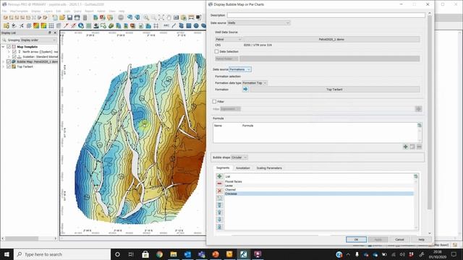Open the Grouping Display order dropdown
The width and height of the screenshot is (463, 260).
pos(38,40)
